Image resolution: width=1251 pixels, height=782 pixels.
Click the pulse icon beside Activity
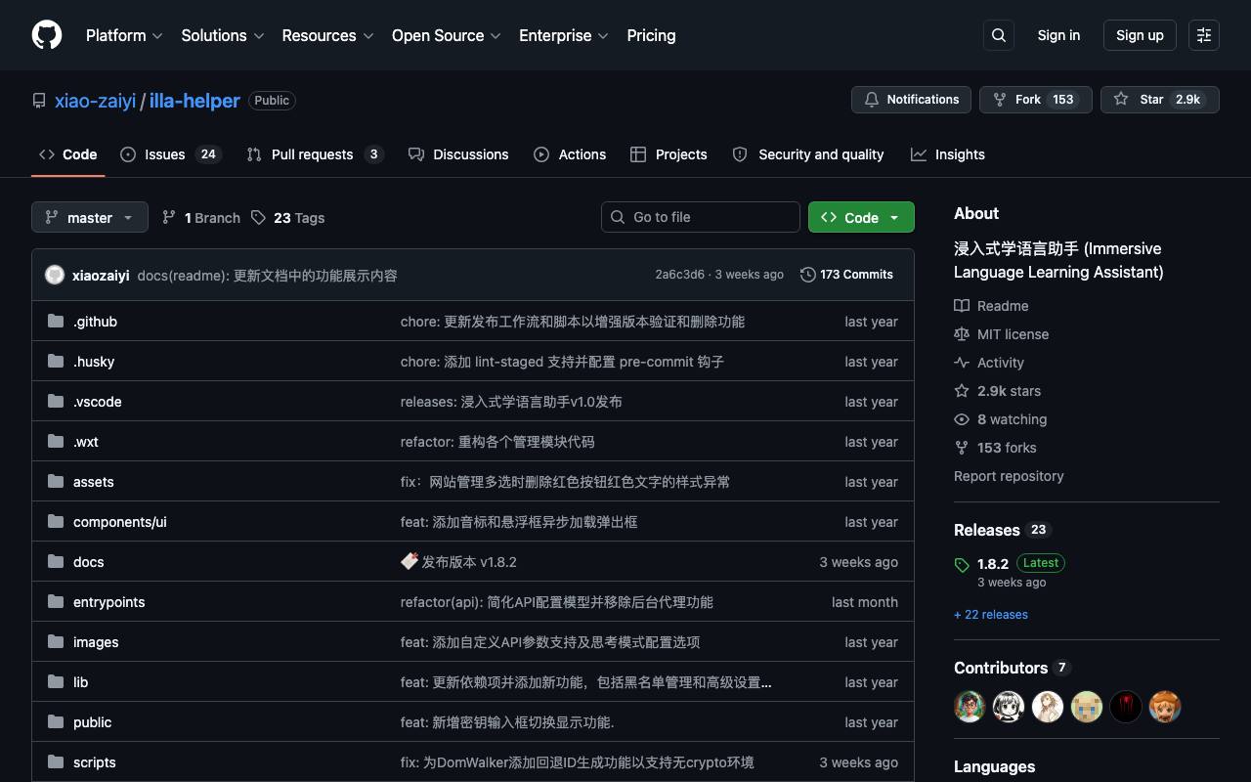click(x=962, y=363)
